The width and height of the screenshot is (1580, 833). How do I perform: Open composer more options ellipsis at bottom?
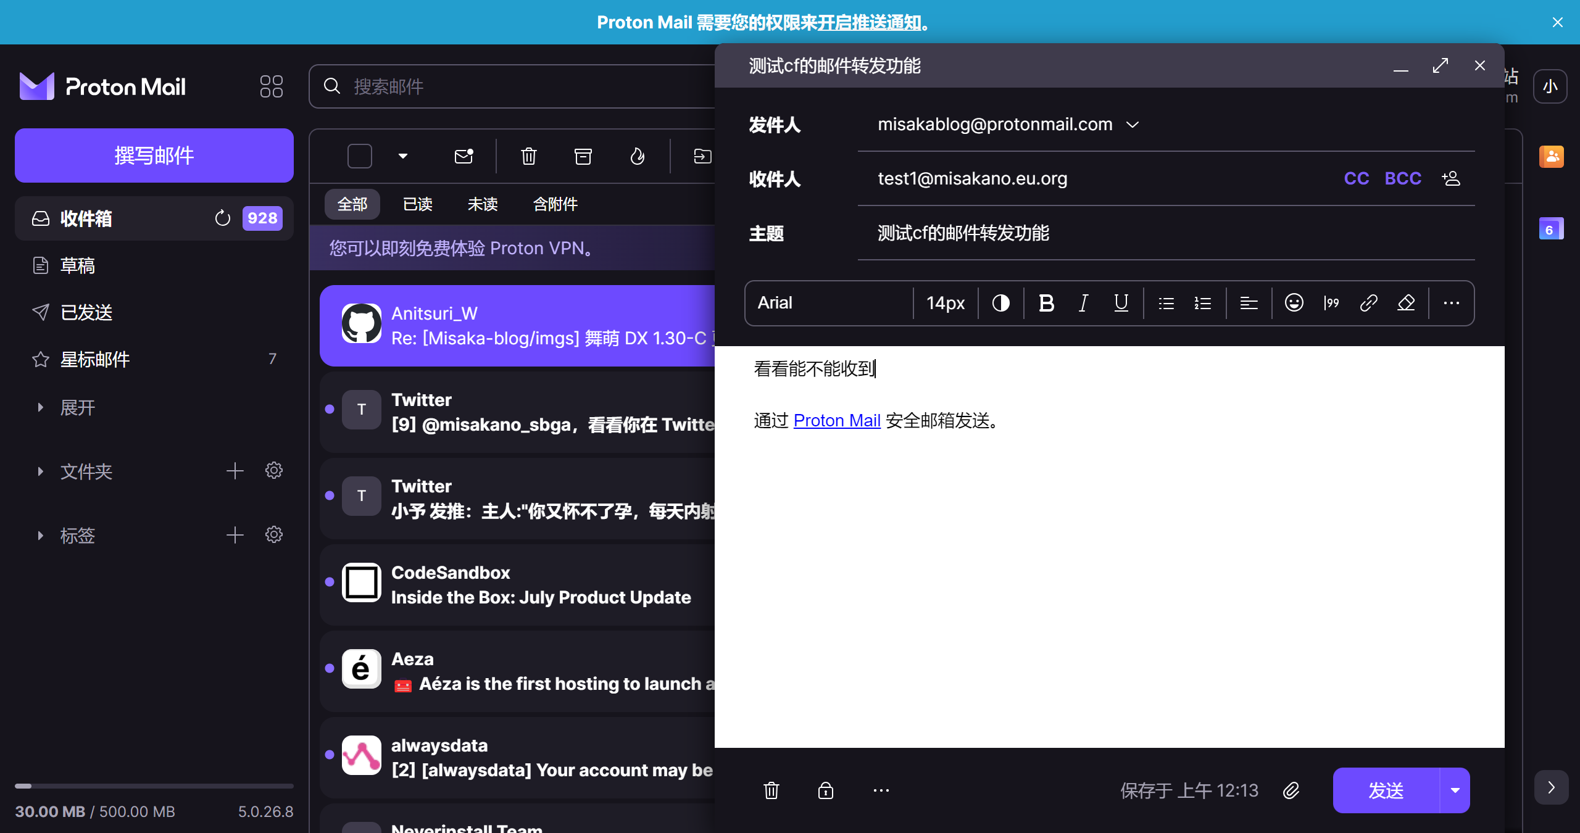tap(881, 790)
